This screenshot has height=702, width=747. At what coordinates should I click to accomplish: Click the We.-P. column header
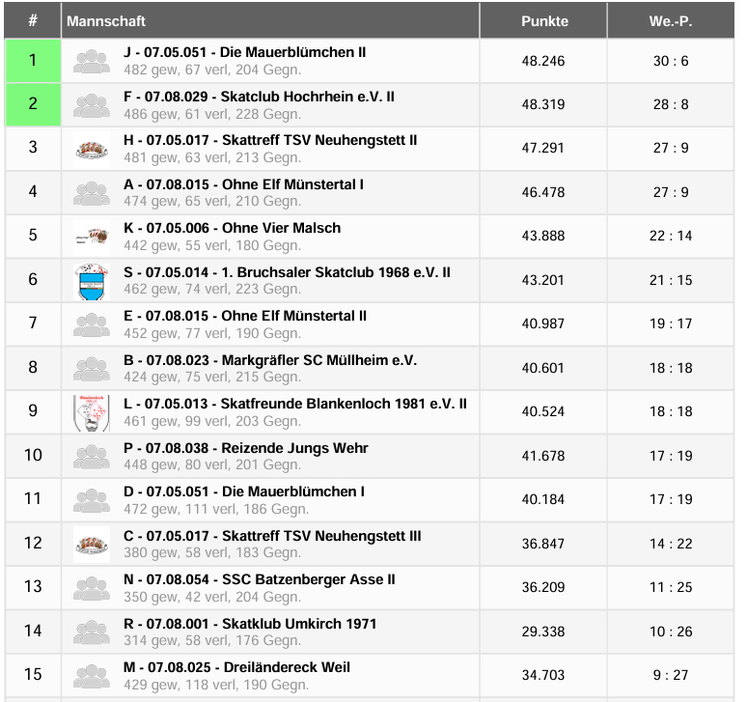click(671, 20)
